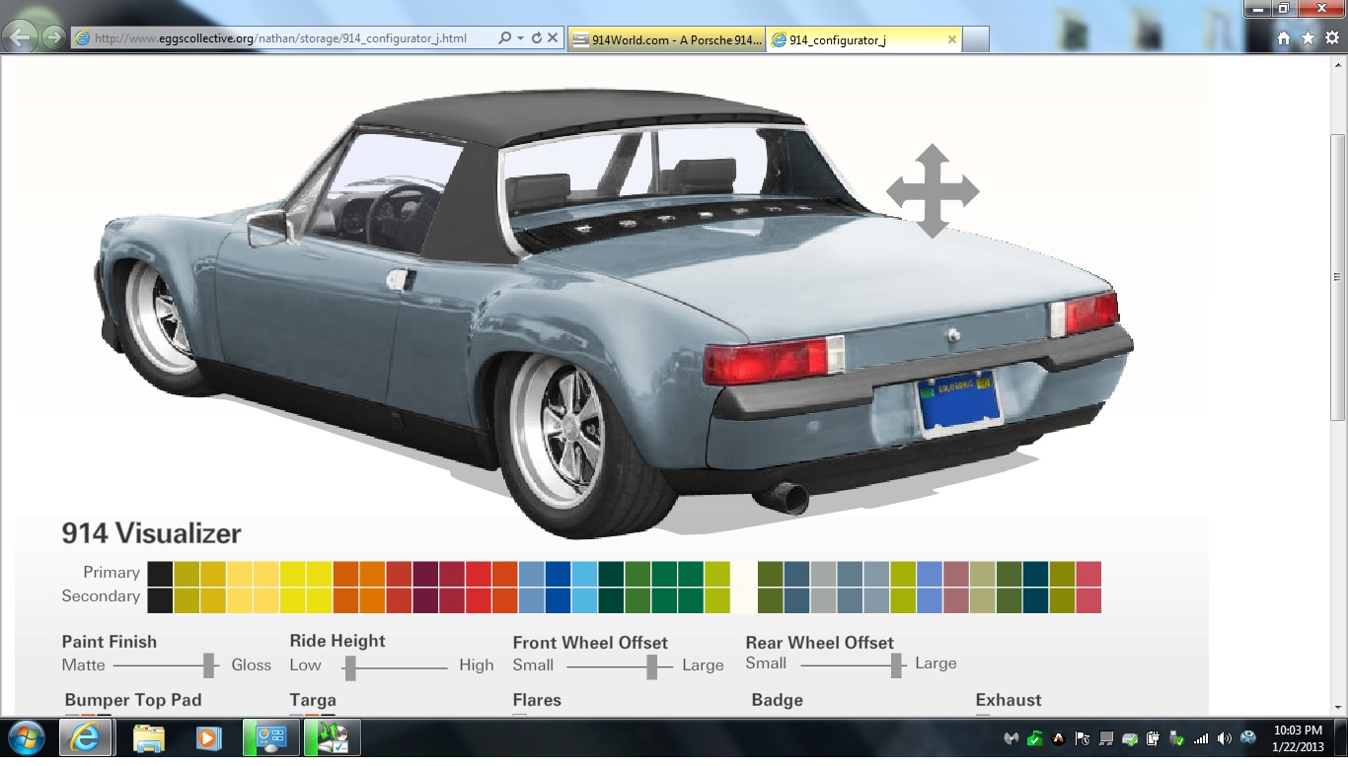Go back with the browser Back arrow
The height and width of the screenshot is (766, 1348).
tap(22, 38)
